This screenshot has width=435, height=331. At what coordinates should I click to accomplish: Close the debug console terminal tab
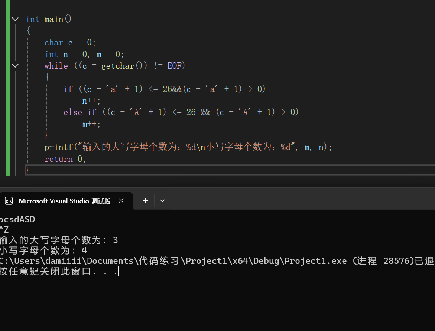(x=121, y=200)
